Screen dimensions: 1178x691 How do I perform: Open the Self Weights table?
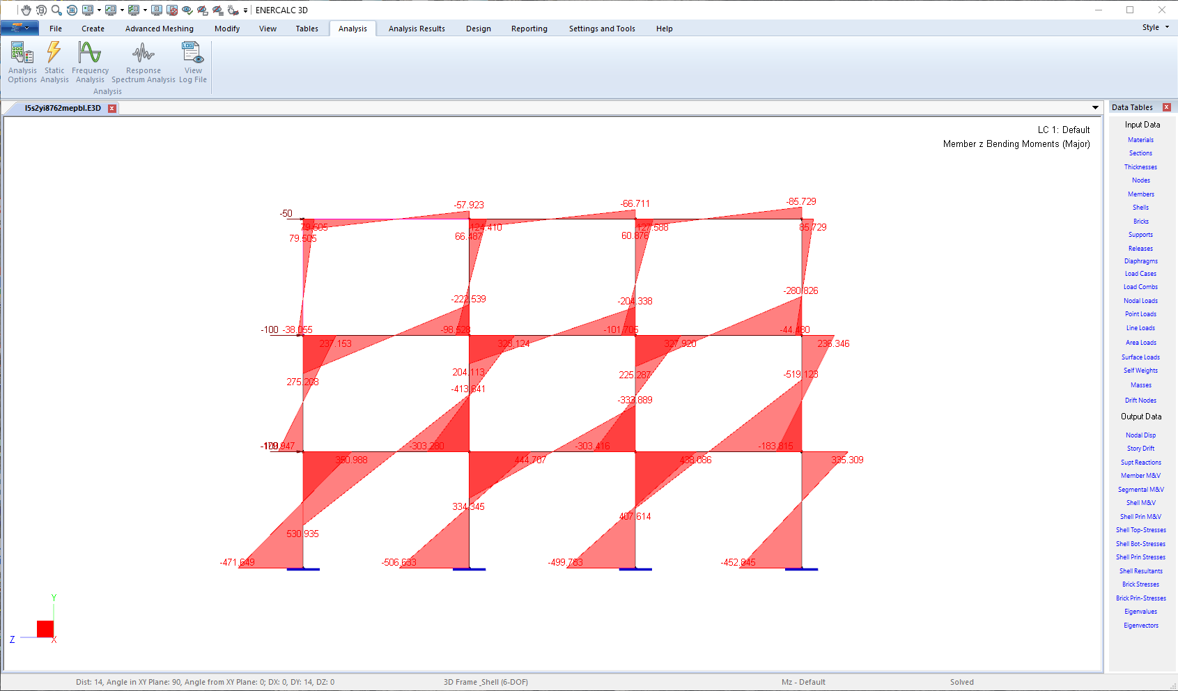1140,371
